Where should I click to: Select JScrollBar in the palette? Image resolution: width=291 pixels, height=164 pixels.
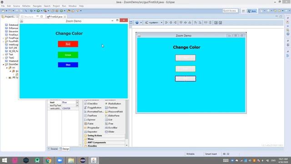111,128
